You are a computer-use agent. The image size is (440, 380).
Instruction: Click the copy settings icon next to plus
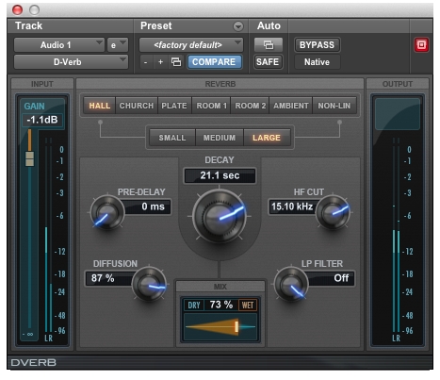[x=176, y=61]
